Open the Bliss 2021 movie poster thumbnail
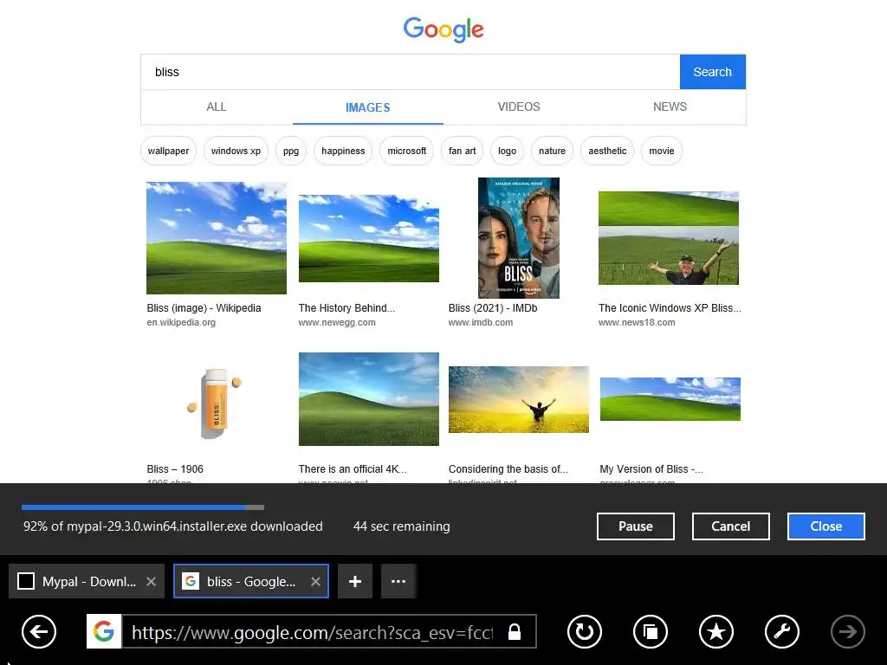This screenshot has width=887, height=665. (x=519, y=238)
